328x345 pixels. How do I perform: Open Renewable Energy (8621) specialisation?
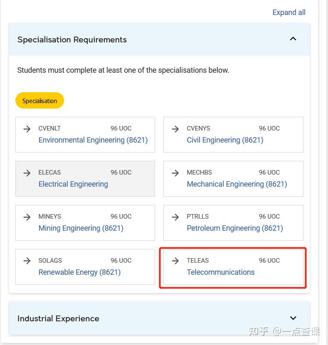[x=79, y=272]
